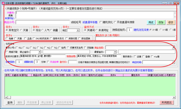The height and width of the screenshot is (109, 181).
Task: Select 来源网址 search method radio
Action: click(97, 30)
